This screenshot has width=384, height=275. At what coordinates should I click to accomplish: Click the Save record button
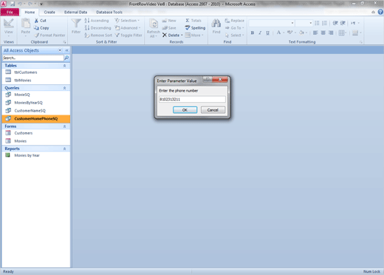click(x=169, y=28)
